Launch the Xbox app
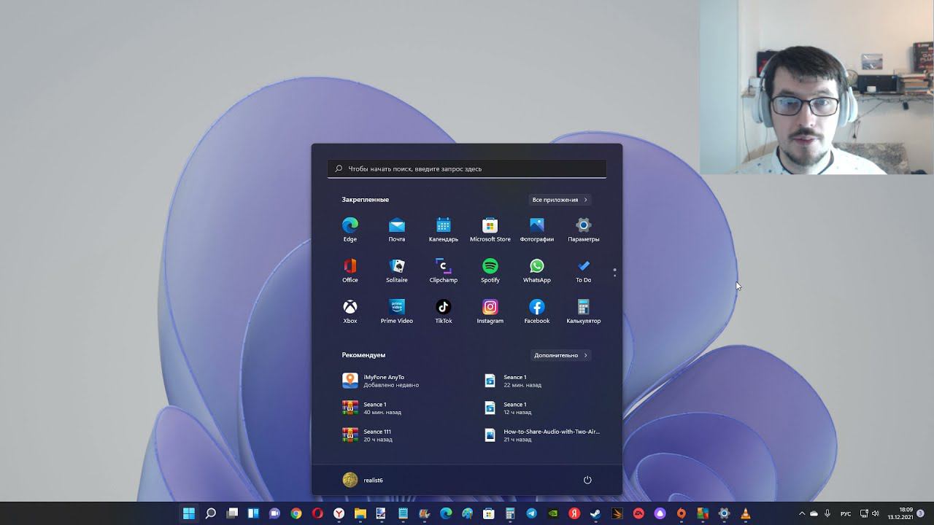The height and width of the screenshot is (525, 934). point(350,311)
